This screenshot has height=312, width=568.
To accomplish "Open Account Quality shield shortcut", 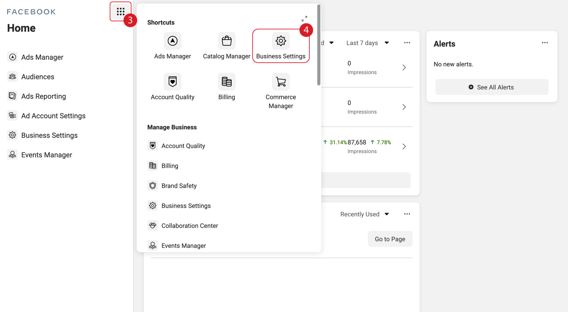I will (173, 82).
